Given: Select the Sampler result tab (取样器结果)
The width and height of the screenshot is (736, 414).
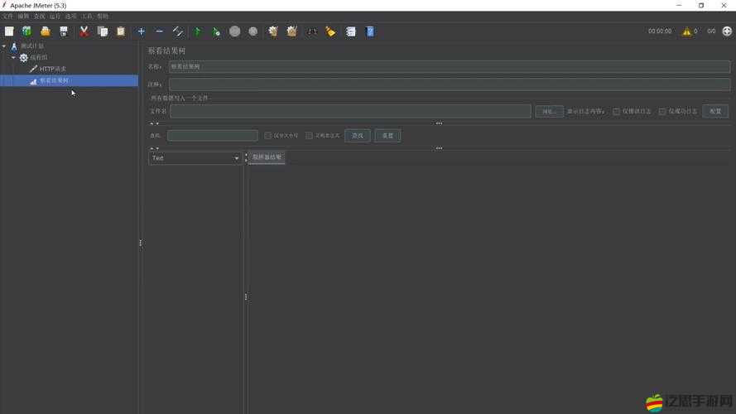Looking at the screenshot, I should [267, 157].
